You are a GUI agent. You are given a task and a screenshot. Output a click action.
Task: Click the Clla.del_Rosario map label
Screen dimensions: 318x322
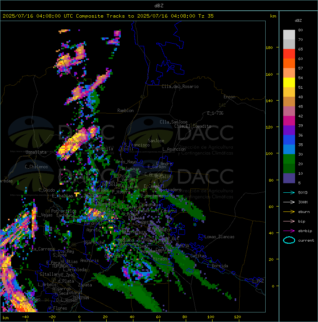180,86
